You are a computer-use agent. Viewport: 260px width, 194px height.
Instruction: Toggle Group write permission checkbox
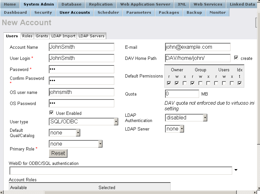click(200, 83)
